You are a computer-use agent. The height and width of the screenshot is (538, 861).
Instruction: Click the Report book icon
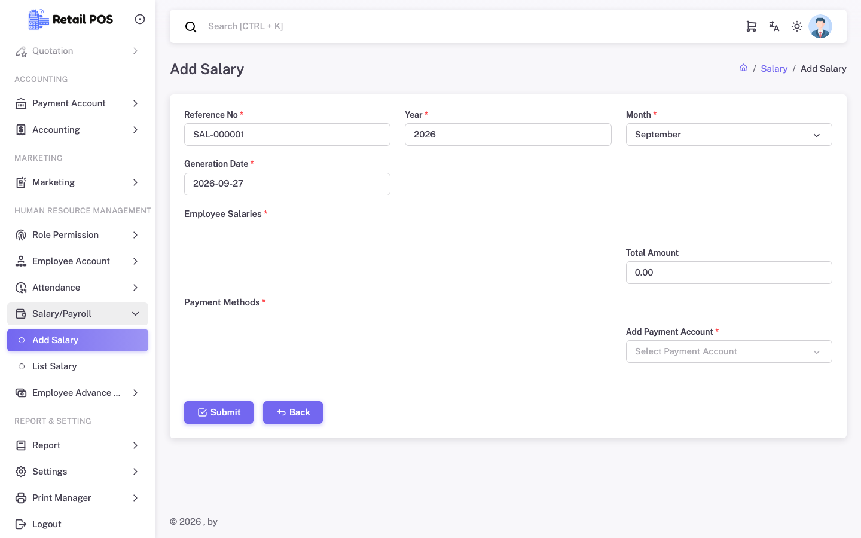pyautogui.click(x=21, y=445)
